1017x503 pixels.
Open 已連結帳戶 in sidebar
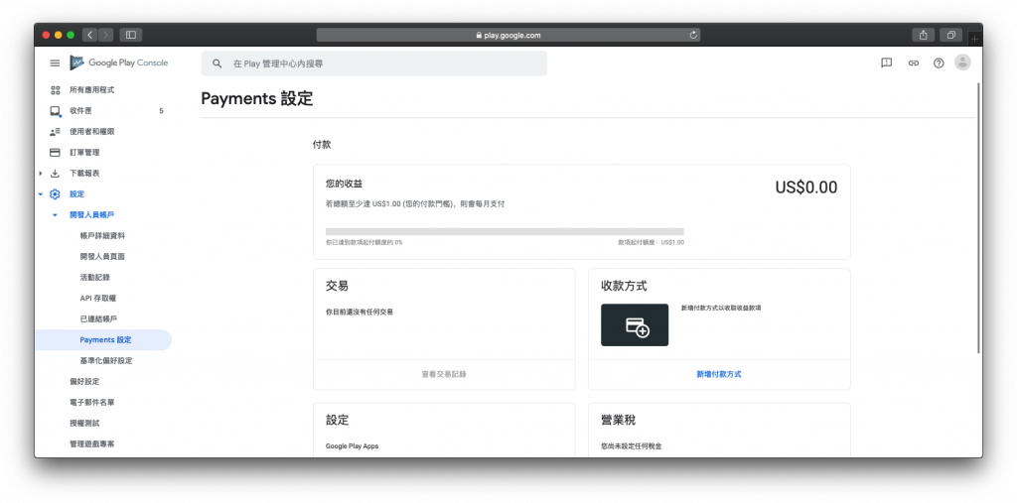click(x=98, y=318)
